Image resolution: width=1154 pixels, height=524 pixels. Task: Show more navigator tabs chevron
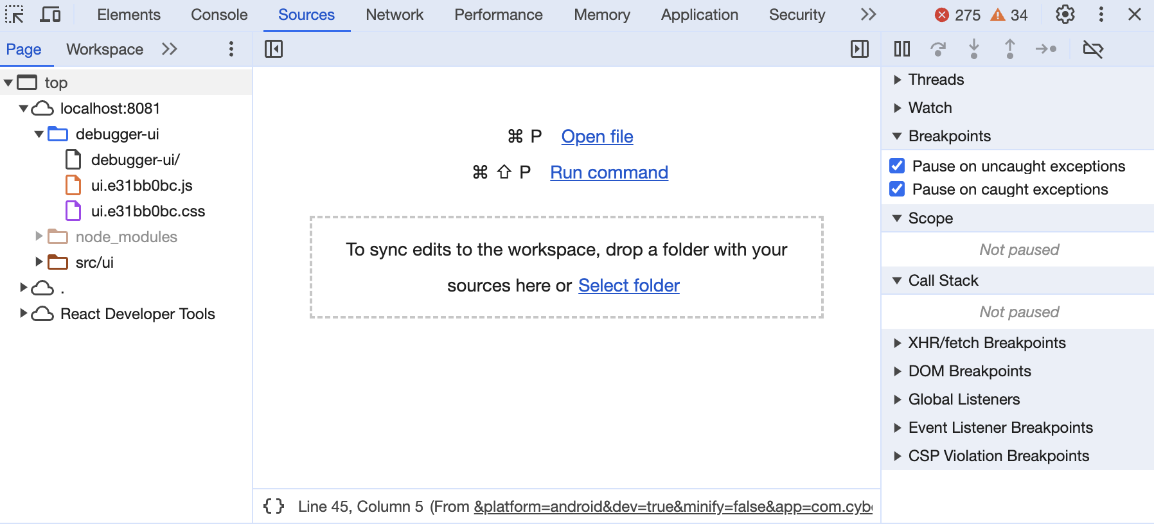pos(170,49)
